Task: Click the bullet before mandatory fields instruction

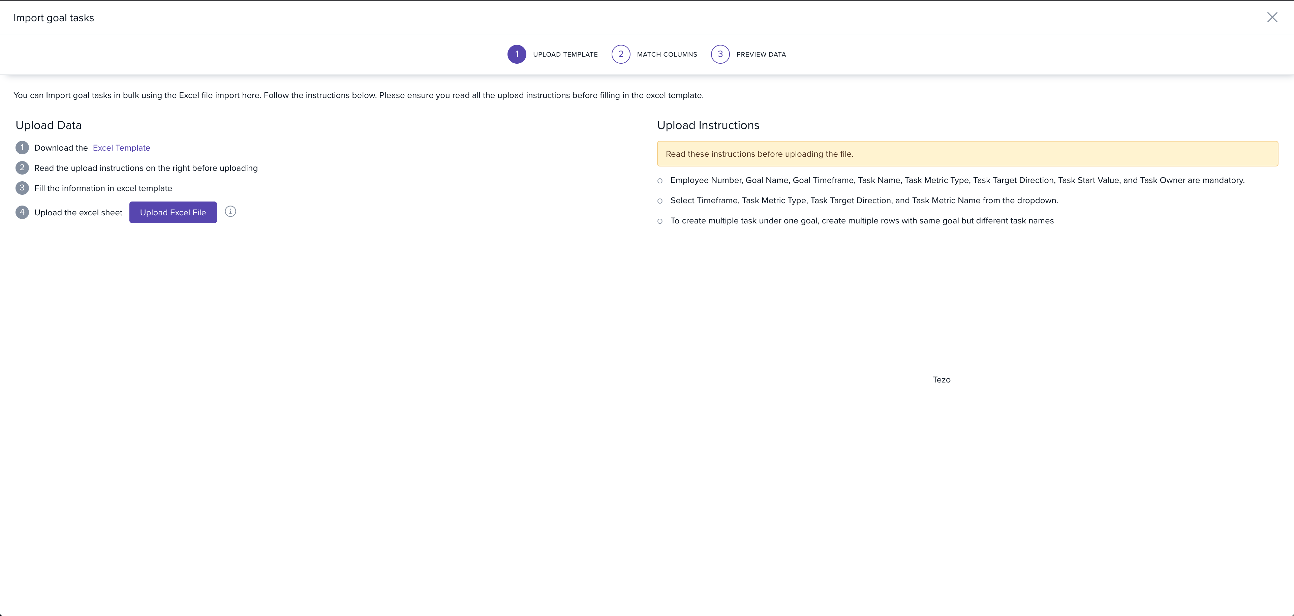Action: (x=660, y=181)
